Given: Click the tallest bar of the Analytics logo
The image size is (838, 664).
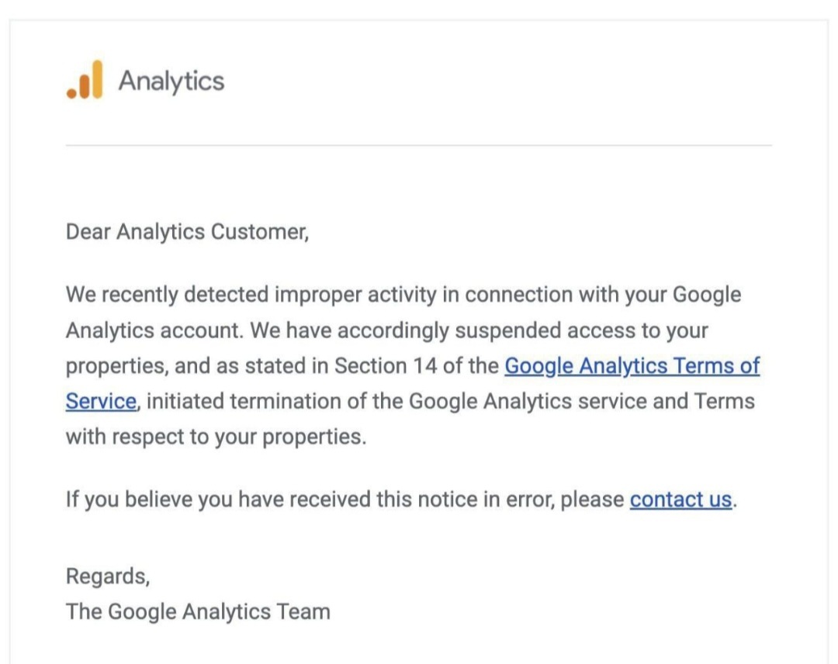Looking at the screenshot, I should coord(95,79).
